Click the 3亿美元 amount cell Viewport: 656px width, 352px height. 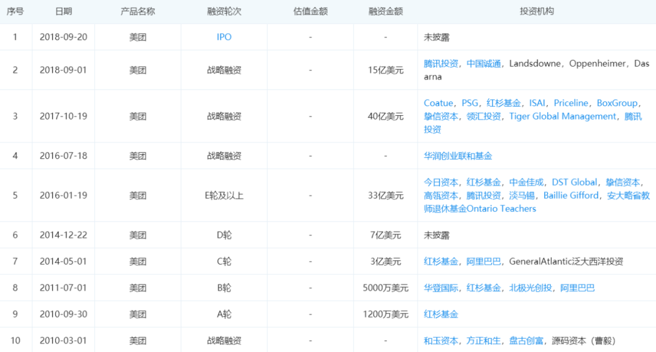tap(386, 262)
